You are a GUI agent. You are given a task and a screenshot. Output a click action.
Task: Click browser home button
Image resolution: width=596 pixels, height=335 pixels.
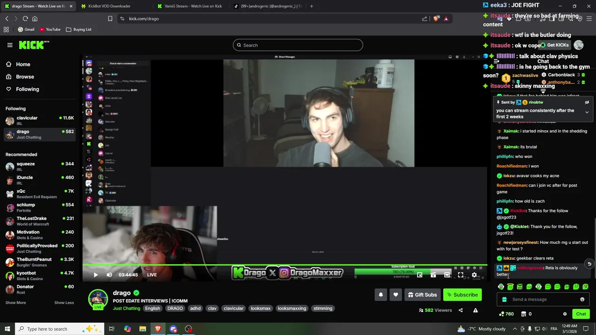tap(34, 19)
